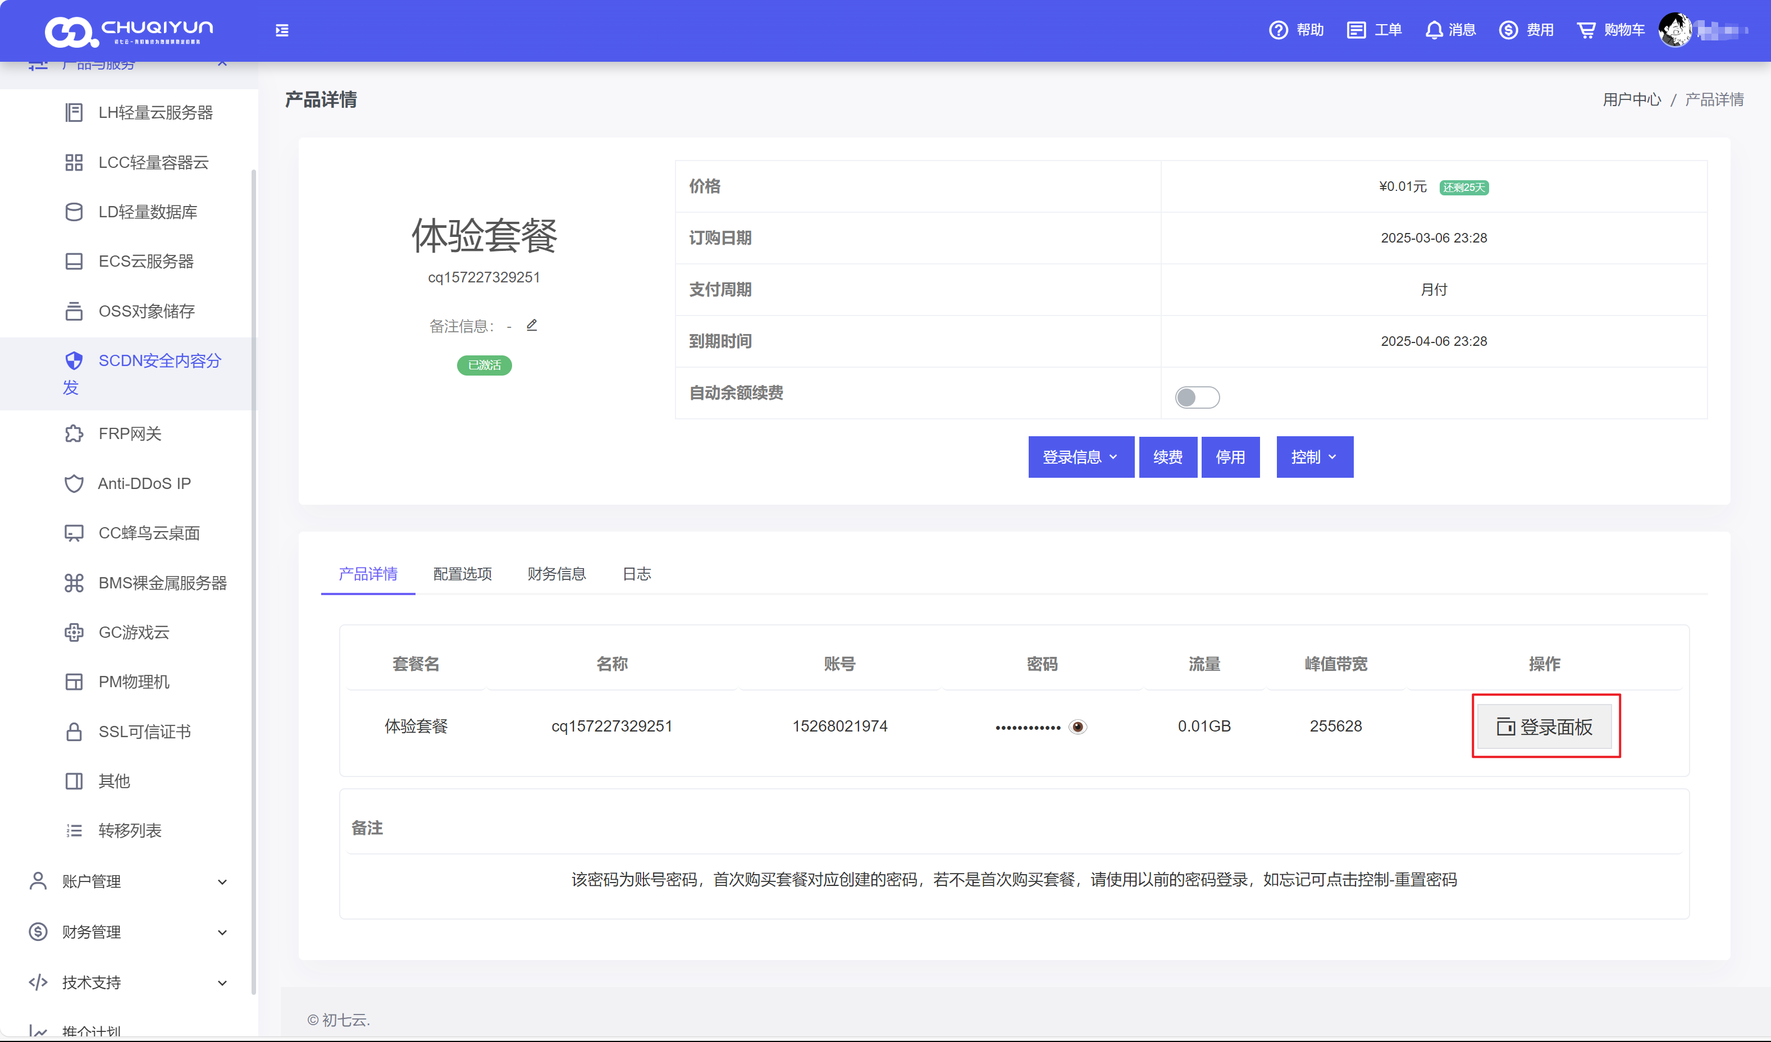Screen dimensions: 1771x1042
Task: Click the user avatar picture
Action: click(1676, 30)
